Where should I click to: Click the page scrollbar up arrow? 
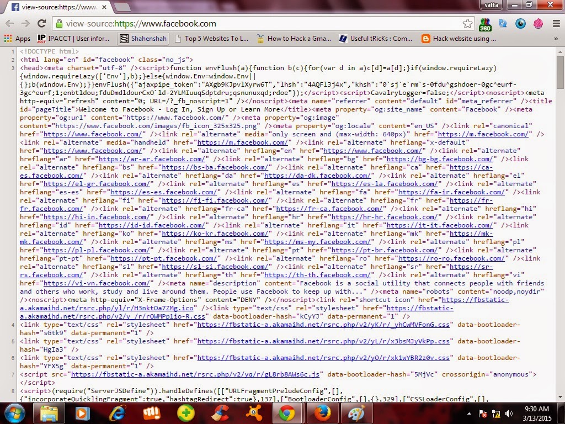click(560, 52)
